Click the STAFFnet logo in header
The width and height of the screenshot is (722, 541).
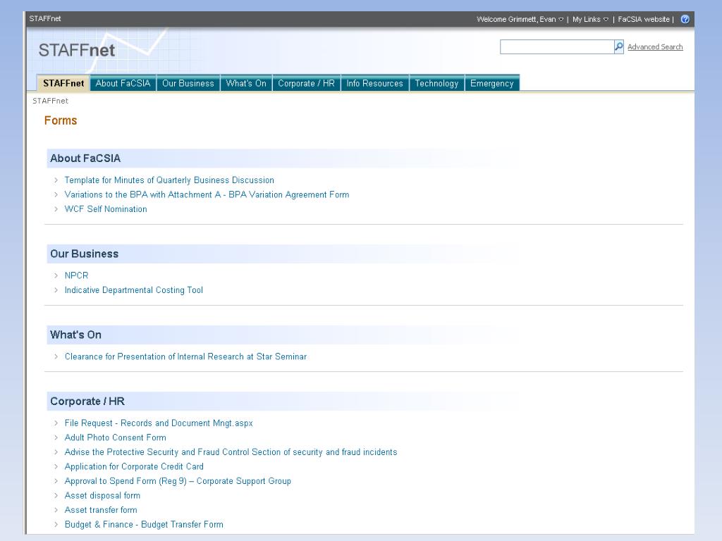[77, 51]
